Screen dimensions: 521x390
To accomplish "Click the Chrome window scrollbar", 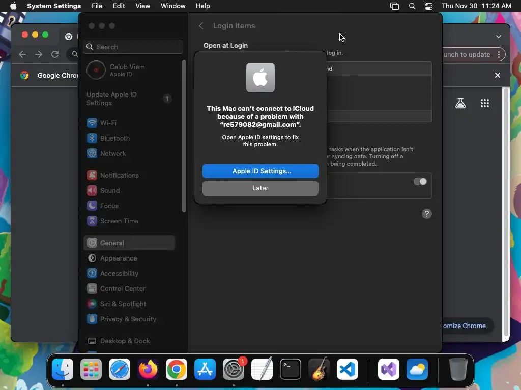I will 506,212.
